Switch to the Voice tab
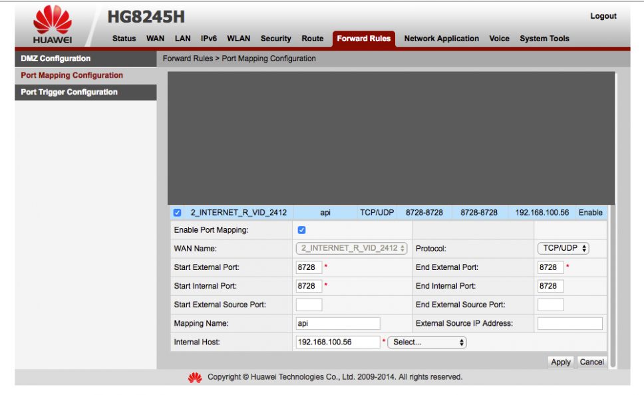This screenshot has width=644, height=395. 499,39
